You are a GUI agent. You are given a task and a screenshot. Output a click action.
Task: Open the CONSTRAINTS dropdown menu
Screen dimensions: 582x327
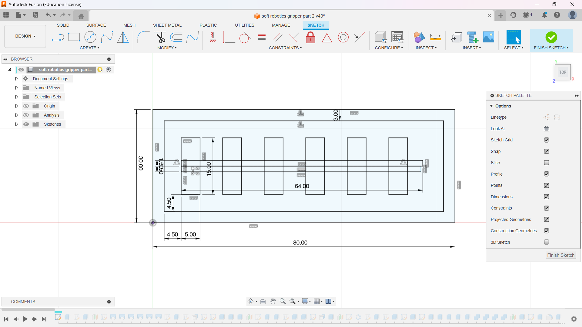(x=285, y=48)
